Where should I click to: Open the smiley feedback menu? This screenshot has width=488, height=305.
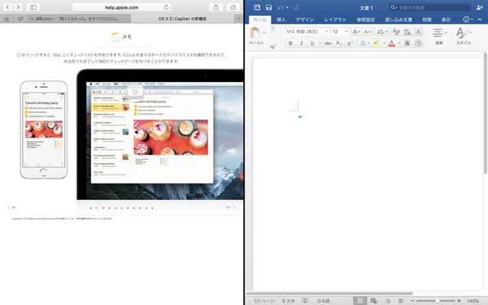click(x=466, y=19)
